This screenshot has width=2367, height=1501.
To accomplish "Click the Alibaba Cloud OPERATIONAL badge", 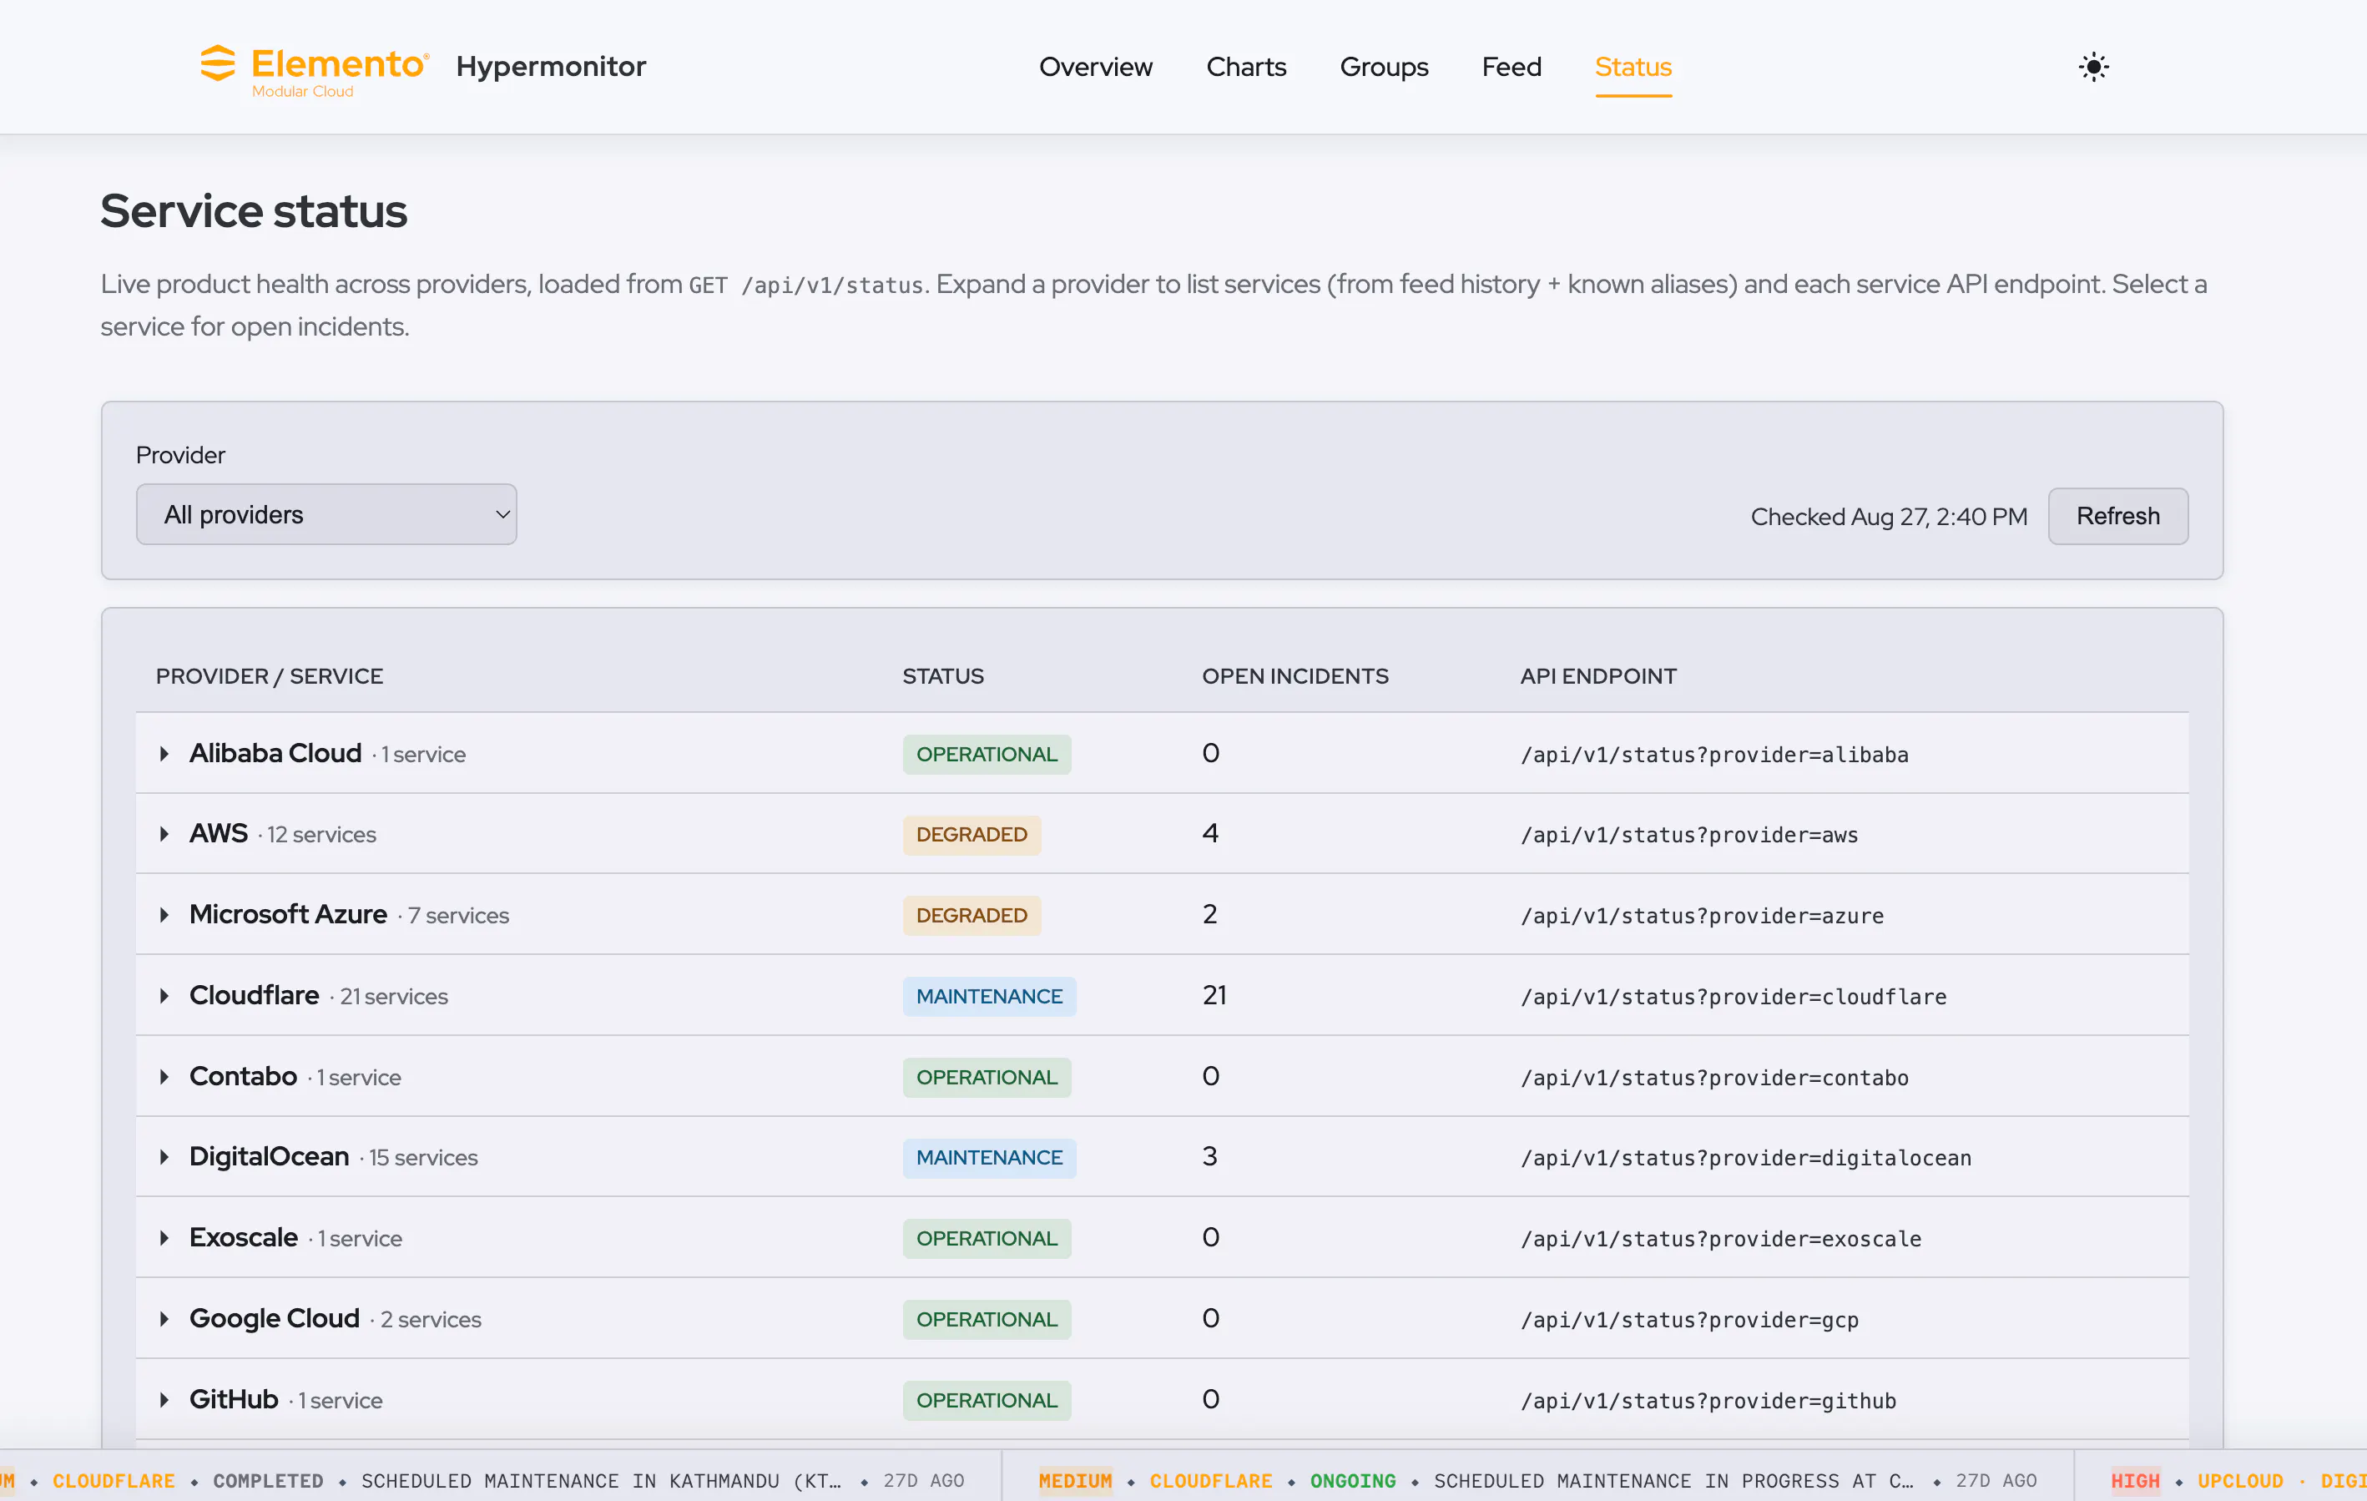I will pos(987,754).
